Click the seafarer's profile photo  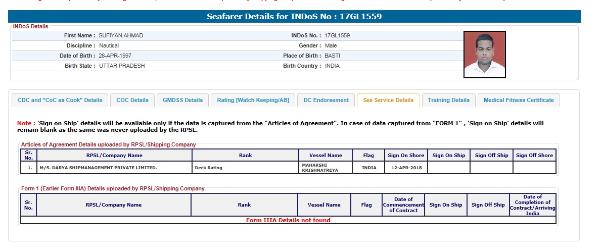point(484,55)
